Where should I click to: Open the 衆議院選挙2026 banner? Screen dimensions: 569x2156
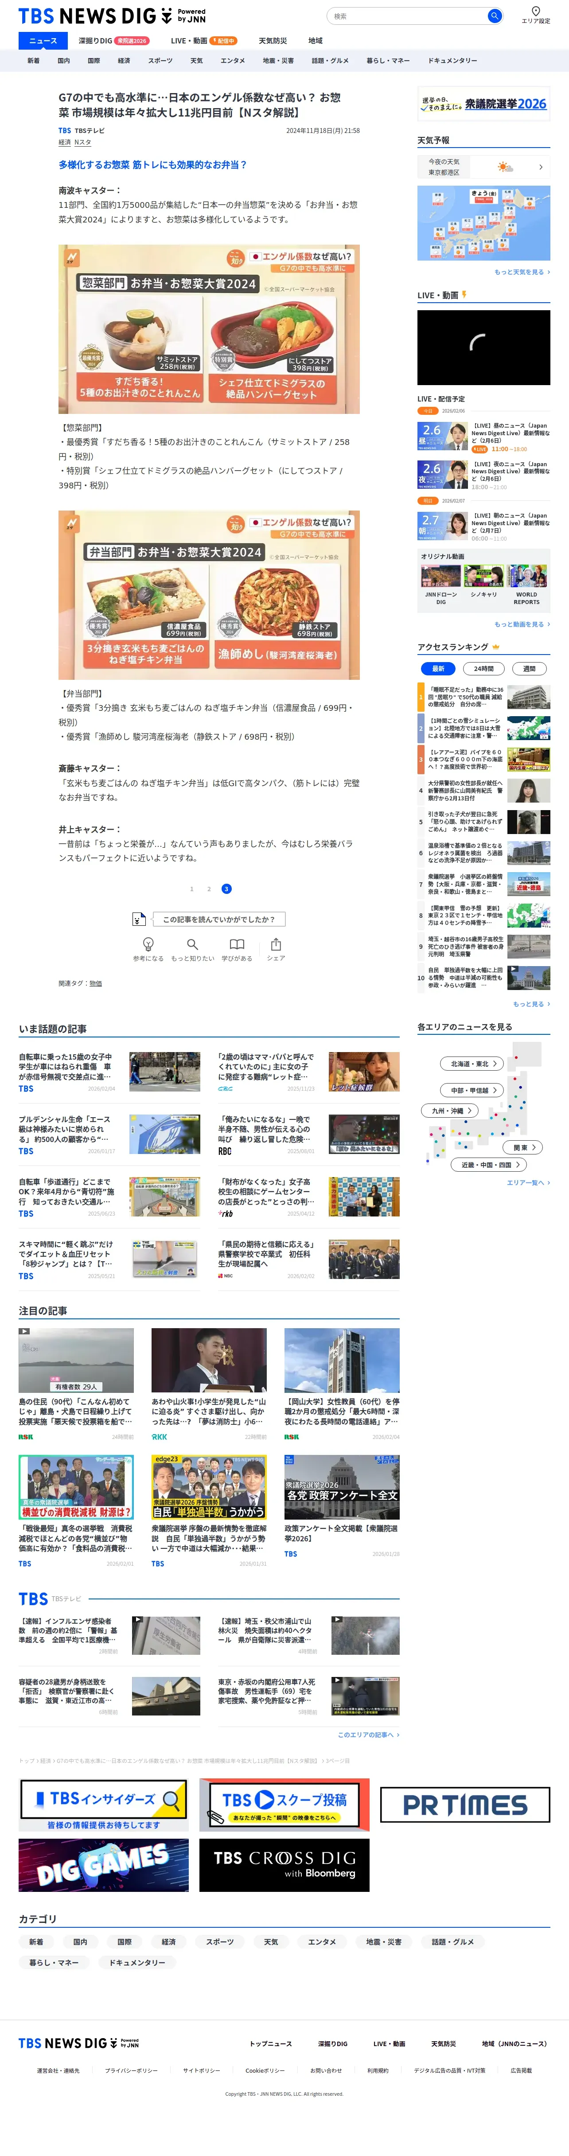click(x=483, y=104)
